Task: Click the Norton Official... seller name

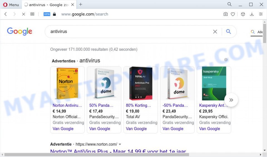Action: click(66, 117)
